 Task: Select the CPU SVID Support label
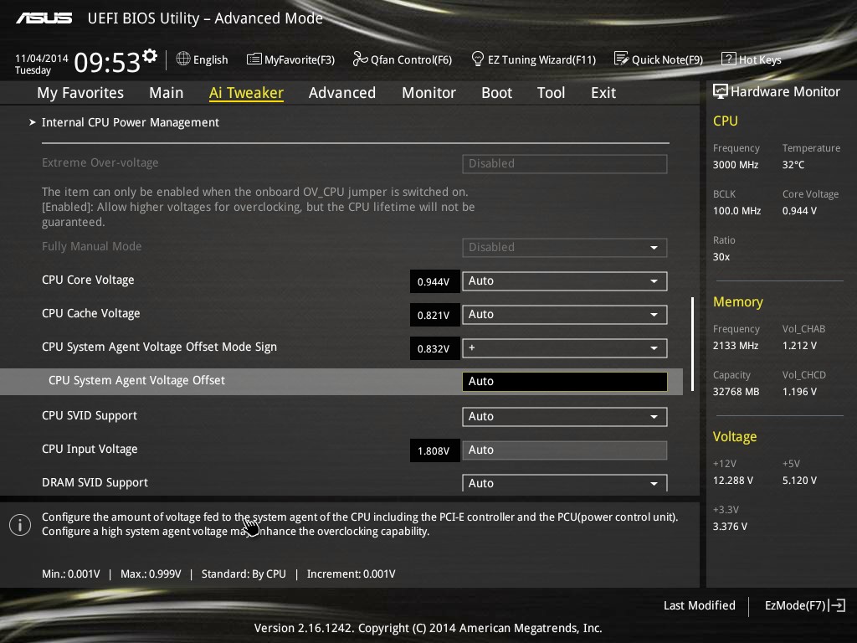(x=90, y=415)
